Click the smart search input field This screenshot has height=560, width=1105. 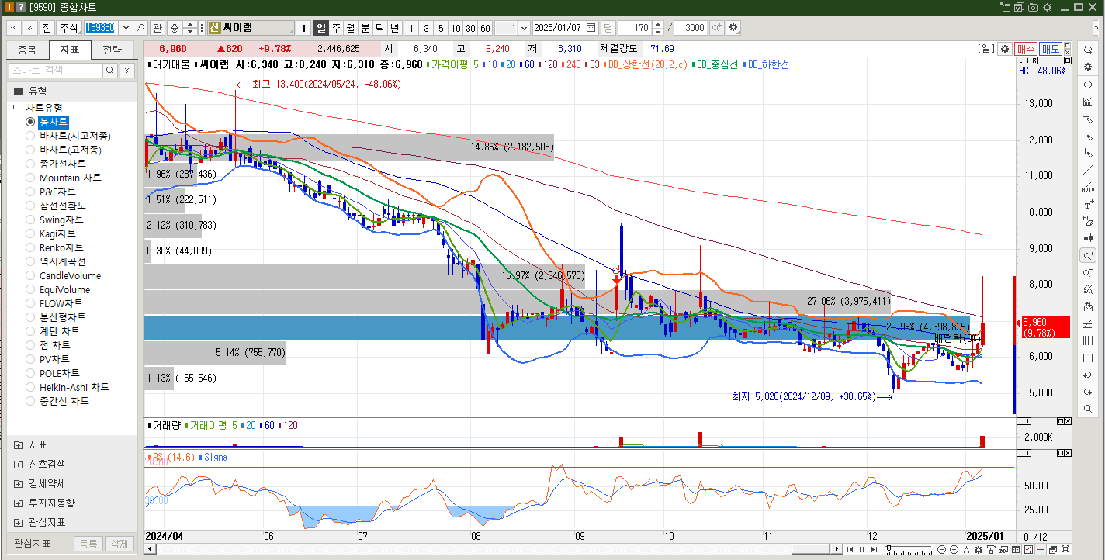click(56, 71)
